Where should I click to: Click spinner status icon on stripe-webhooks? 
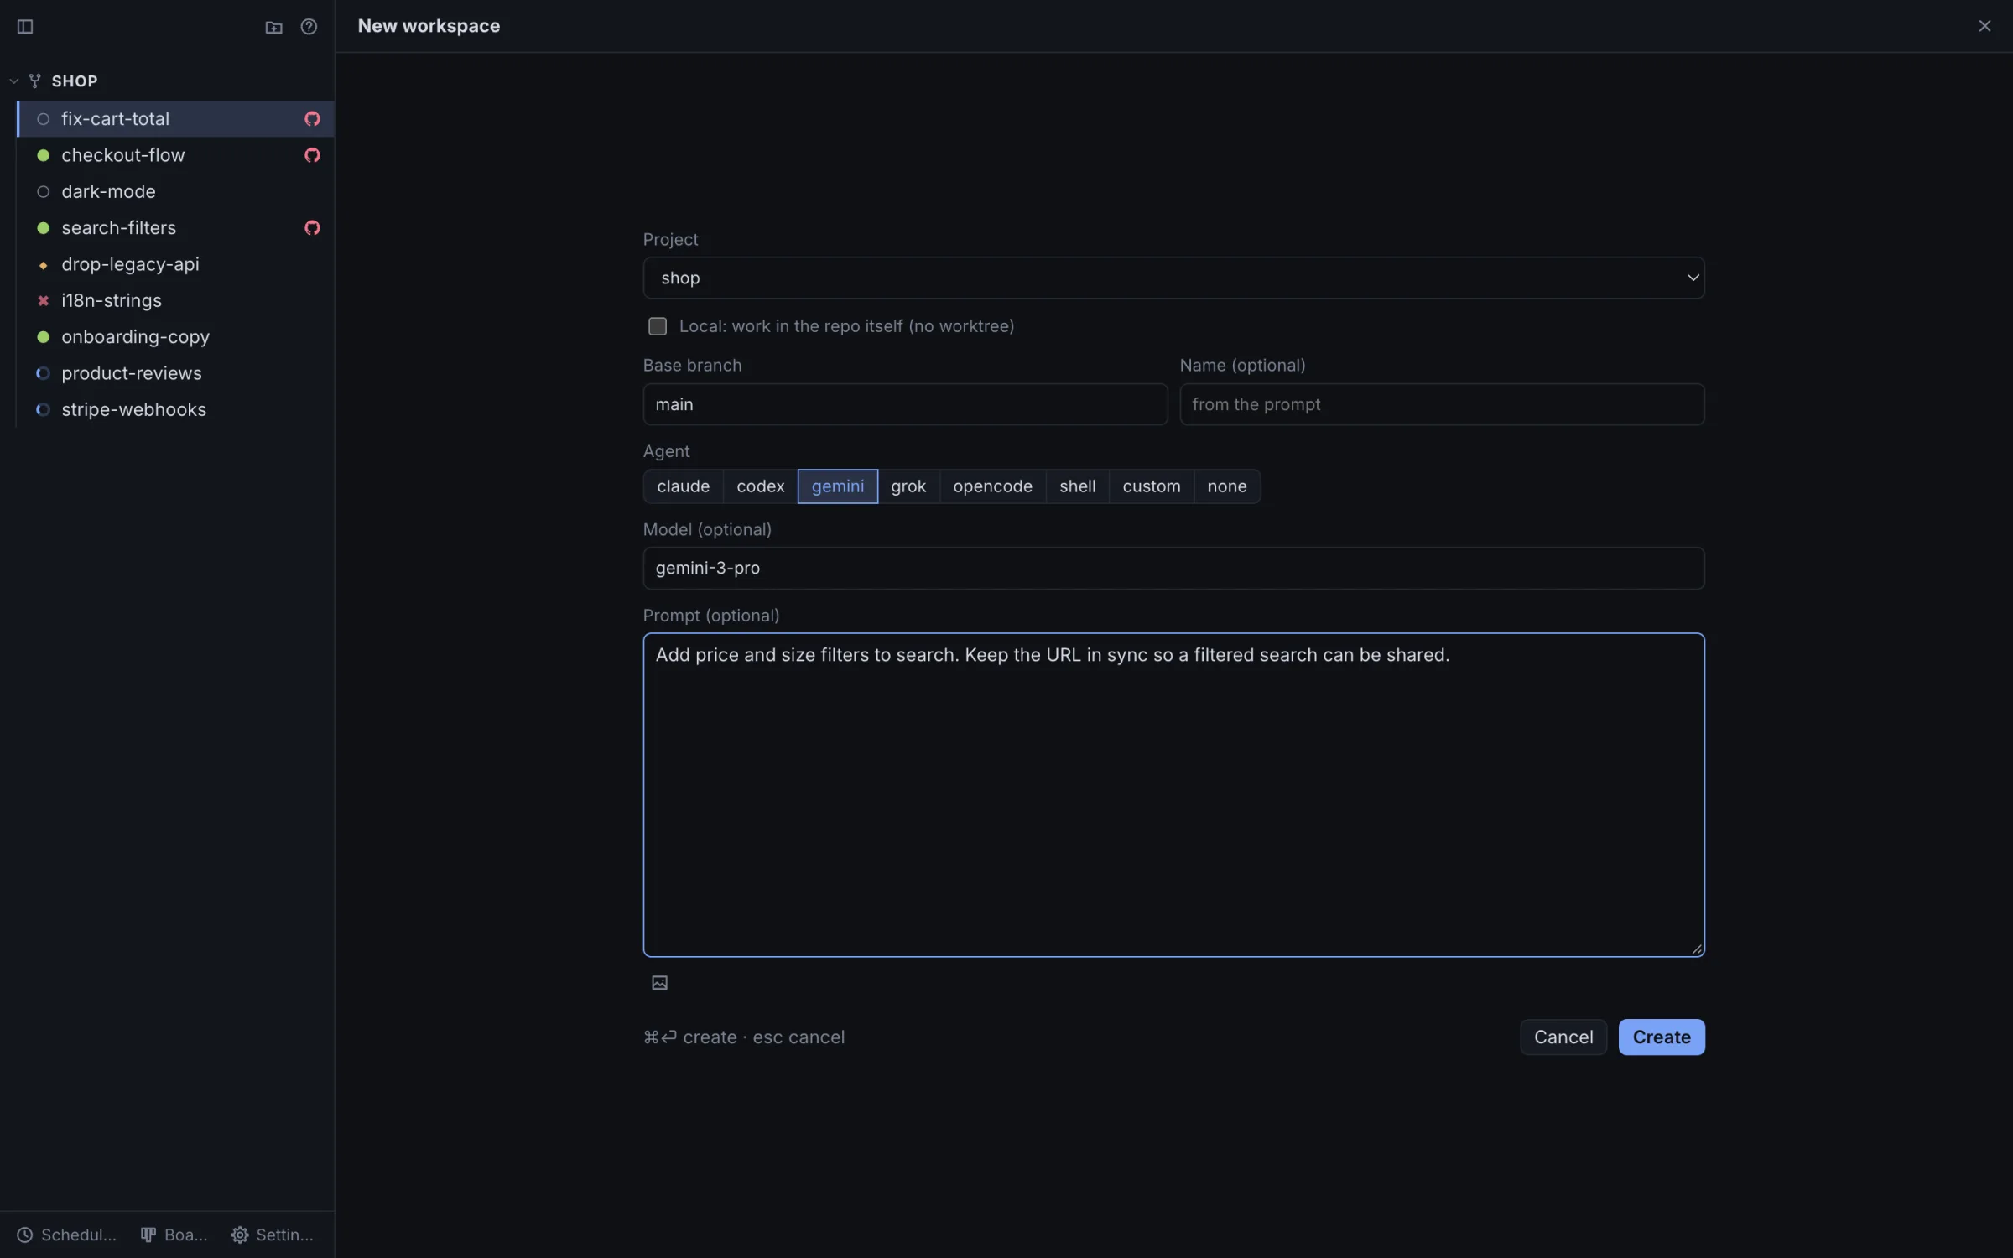point(43,410)
